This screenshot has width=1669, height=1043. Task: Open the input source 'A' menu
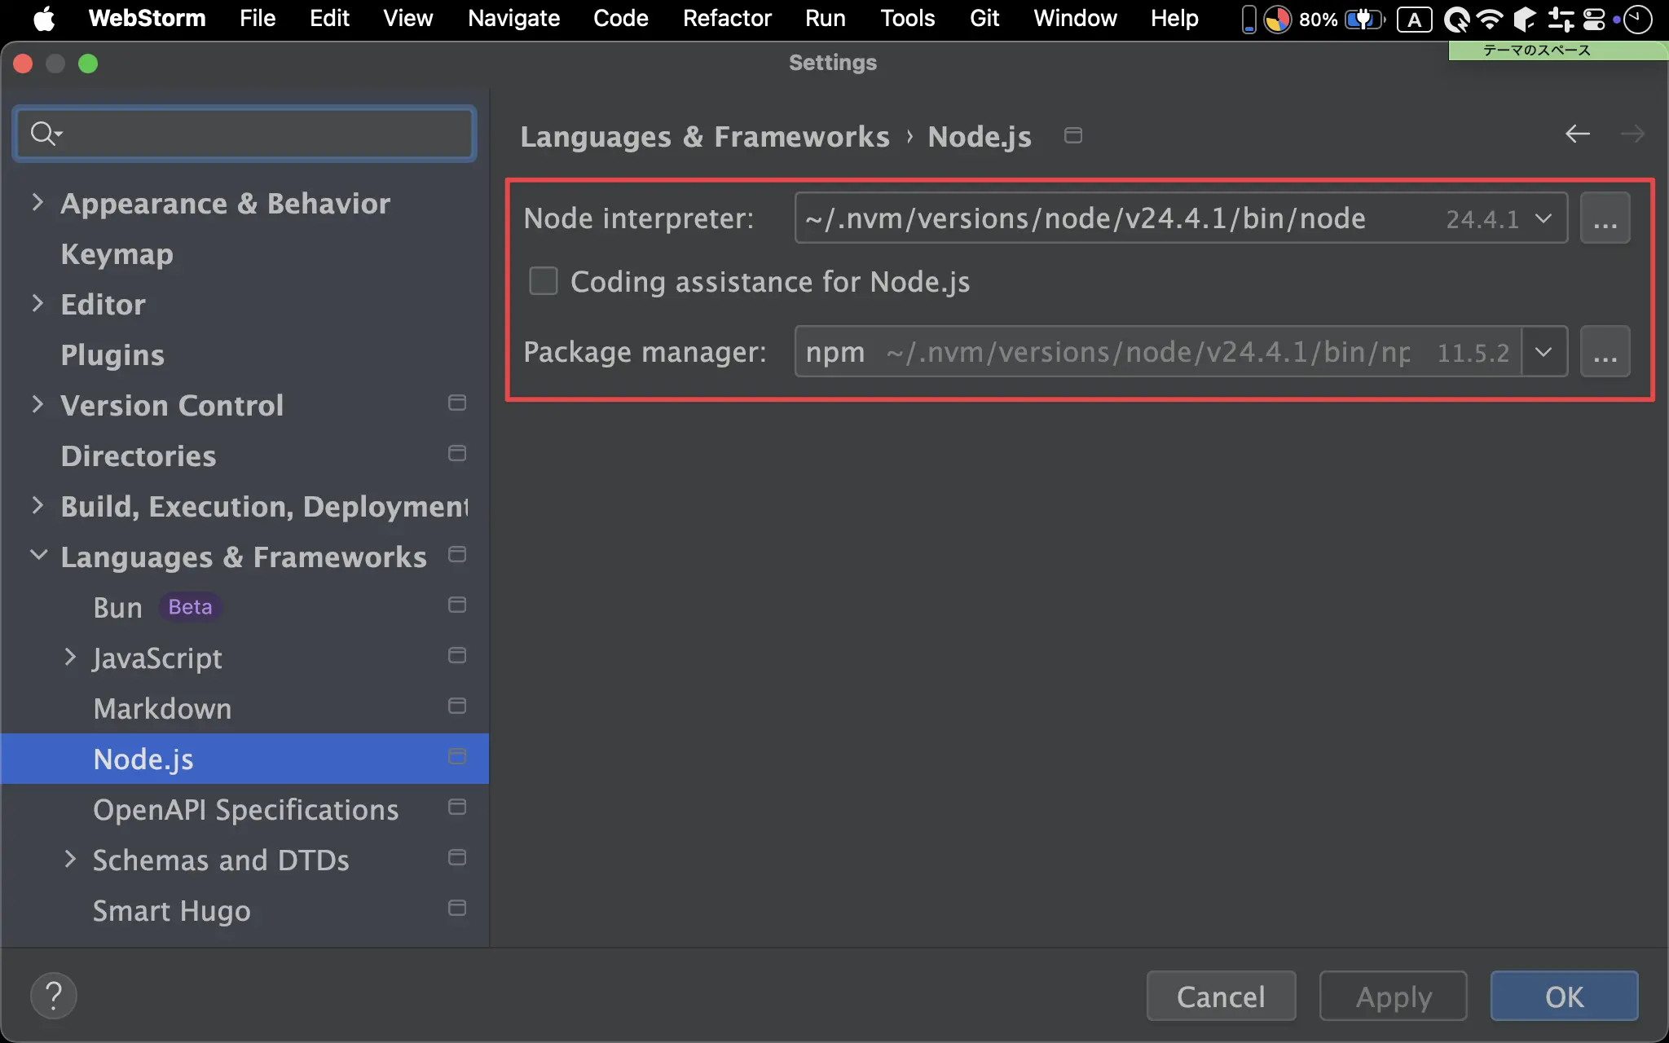tap(1415, 20)
